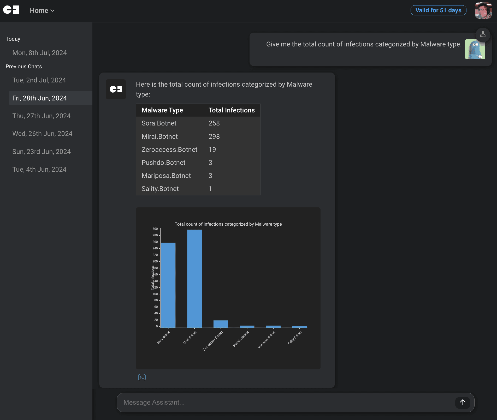
Task: Send message with the arrow button
Action: 463,402
